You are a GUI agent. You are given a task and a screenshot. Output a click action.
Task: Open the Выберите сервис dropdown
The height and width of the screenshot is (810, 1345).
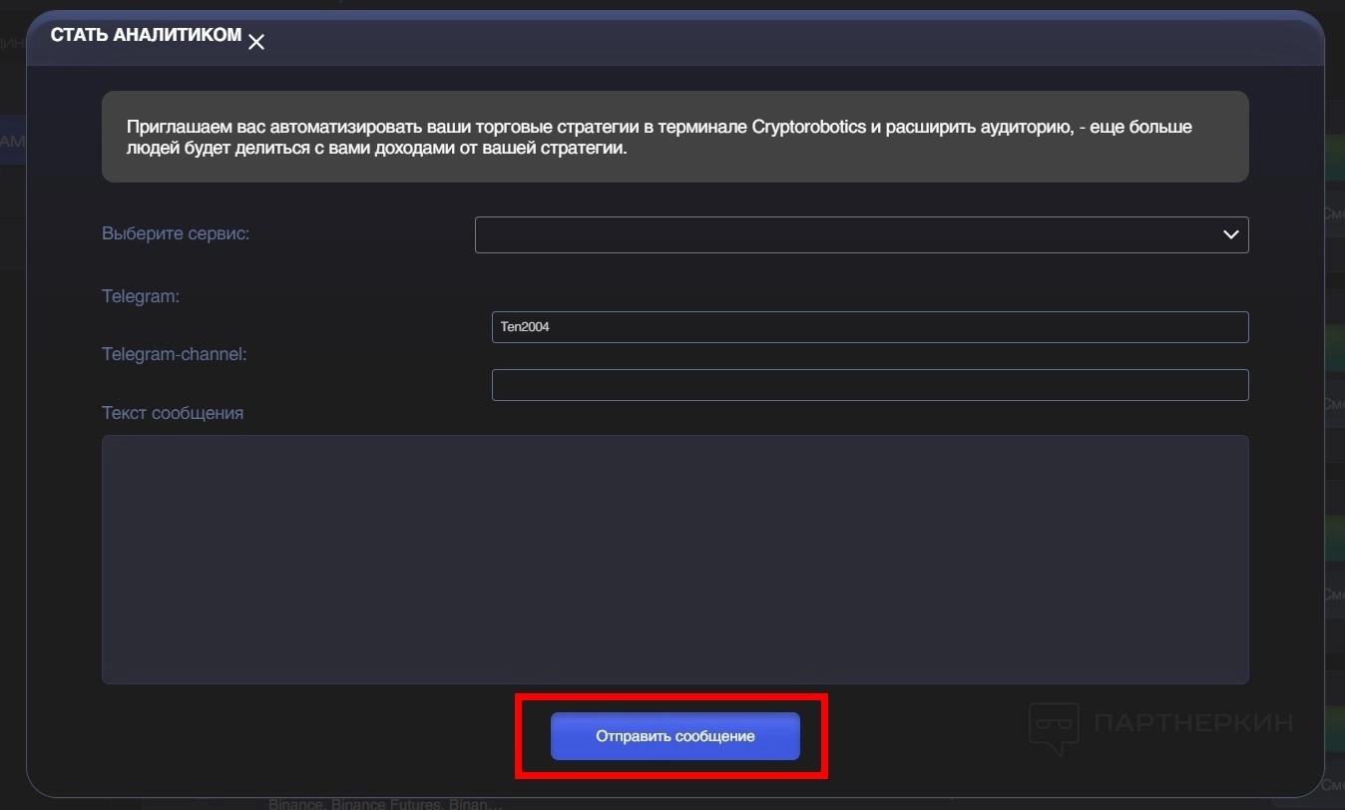tap(862, 234)
